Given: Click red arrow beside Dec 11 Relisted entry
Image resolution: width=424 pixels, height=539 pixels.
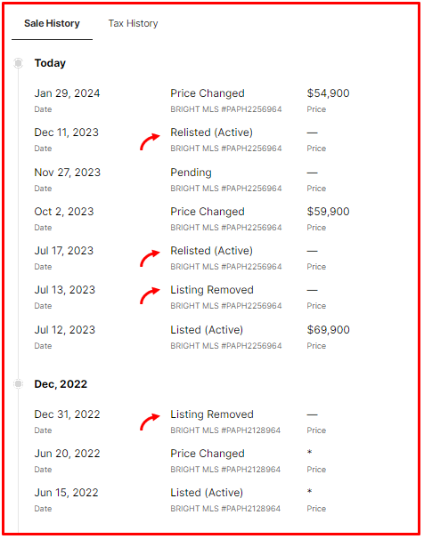Looking at the screenshot, I should point(150,141).
